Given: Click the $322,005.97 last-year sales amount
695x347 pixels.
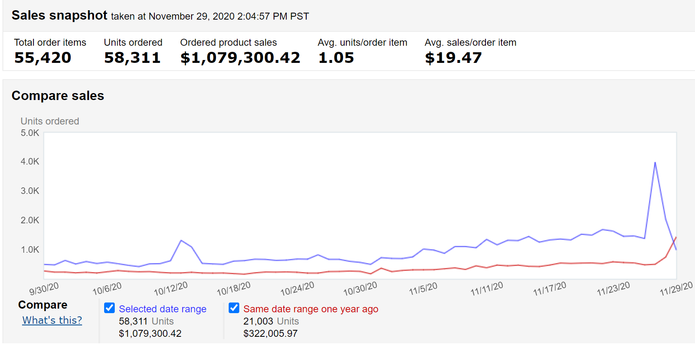Looking at the screenshot, I should (x=270, y=334).
